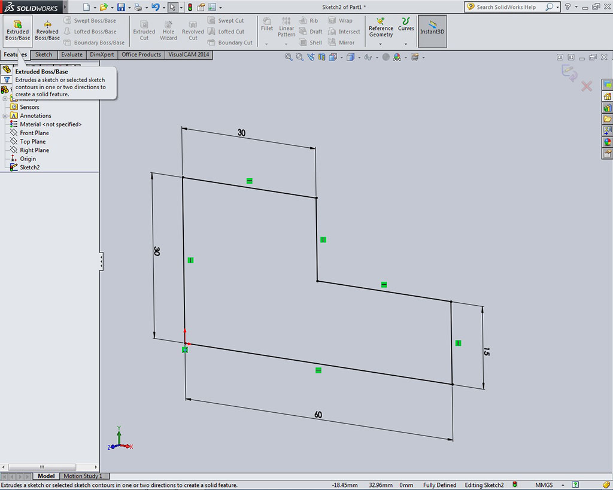Toggle the horizontal relation marker on 60 line

(x=318, y=370)
